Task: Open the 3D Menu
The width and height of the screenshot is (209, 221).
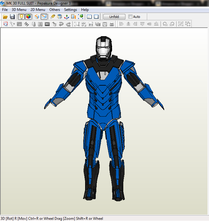Action: [x=19, y=10]
